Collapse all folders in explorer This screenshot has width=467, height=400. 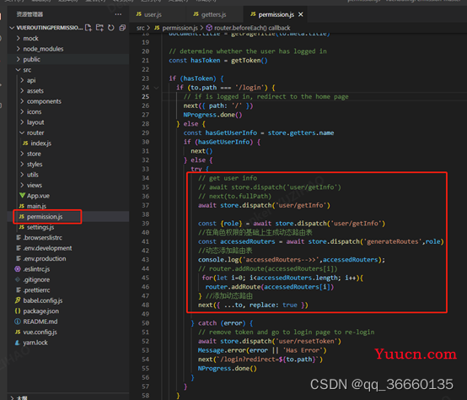[x=122, y=28]
